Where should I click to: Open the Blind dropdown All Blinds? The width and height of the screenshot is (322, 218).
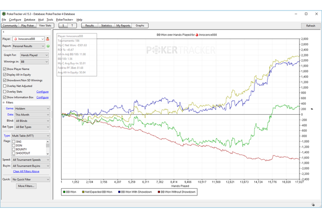click(x=32, y=121)
